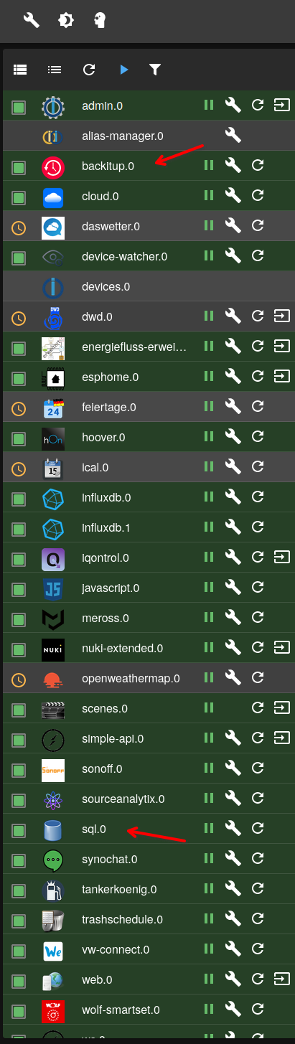Open alias-manager.0 configuration wrench

coord(233,136)
